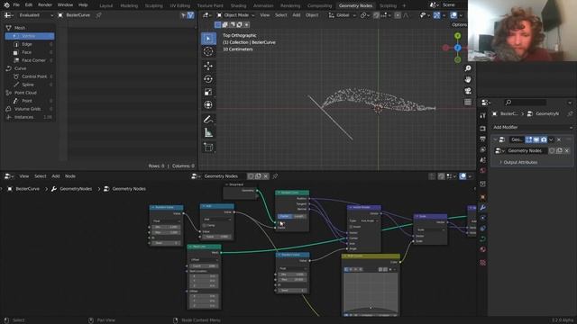Viewport: 577px width, 324px height.
Task: Switch to the Shading workspace tab
Action: coord(238,5)
